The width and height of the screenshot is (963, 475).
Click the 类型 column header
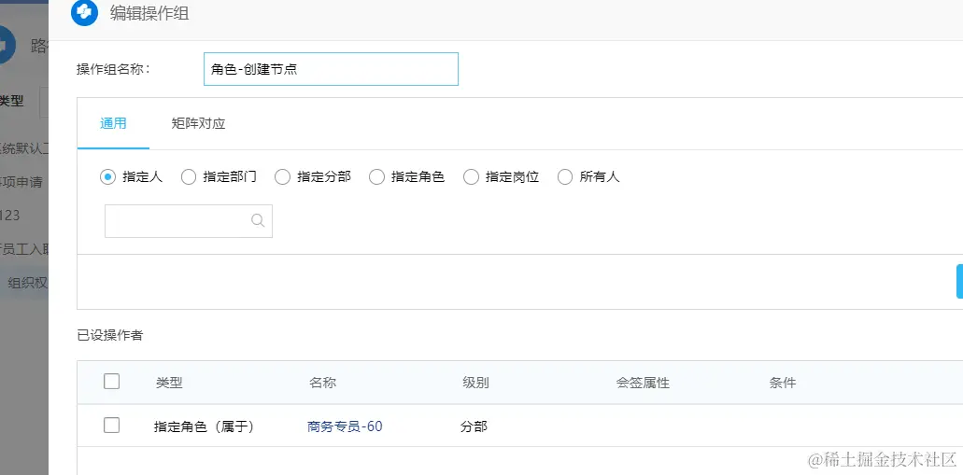tap(169, 383)
